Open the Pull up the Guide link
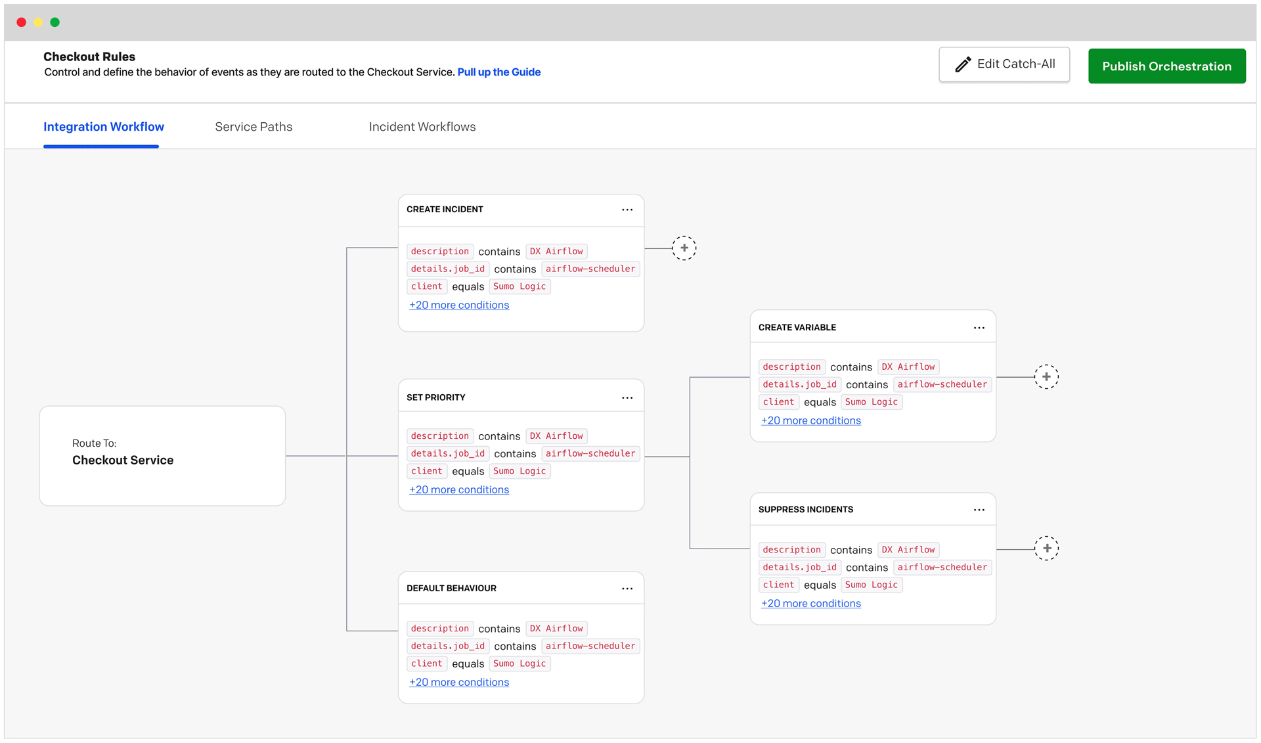The width and height of the screenshot is (1261, 743). coord(498,72)
